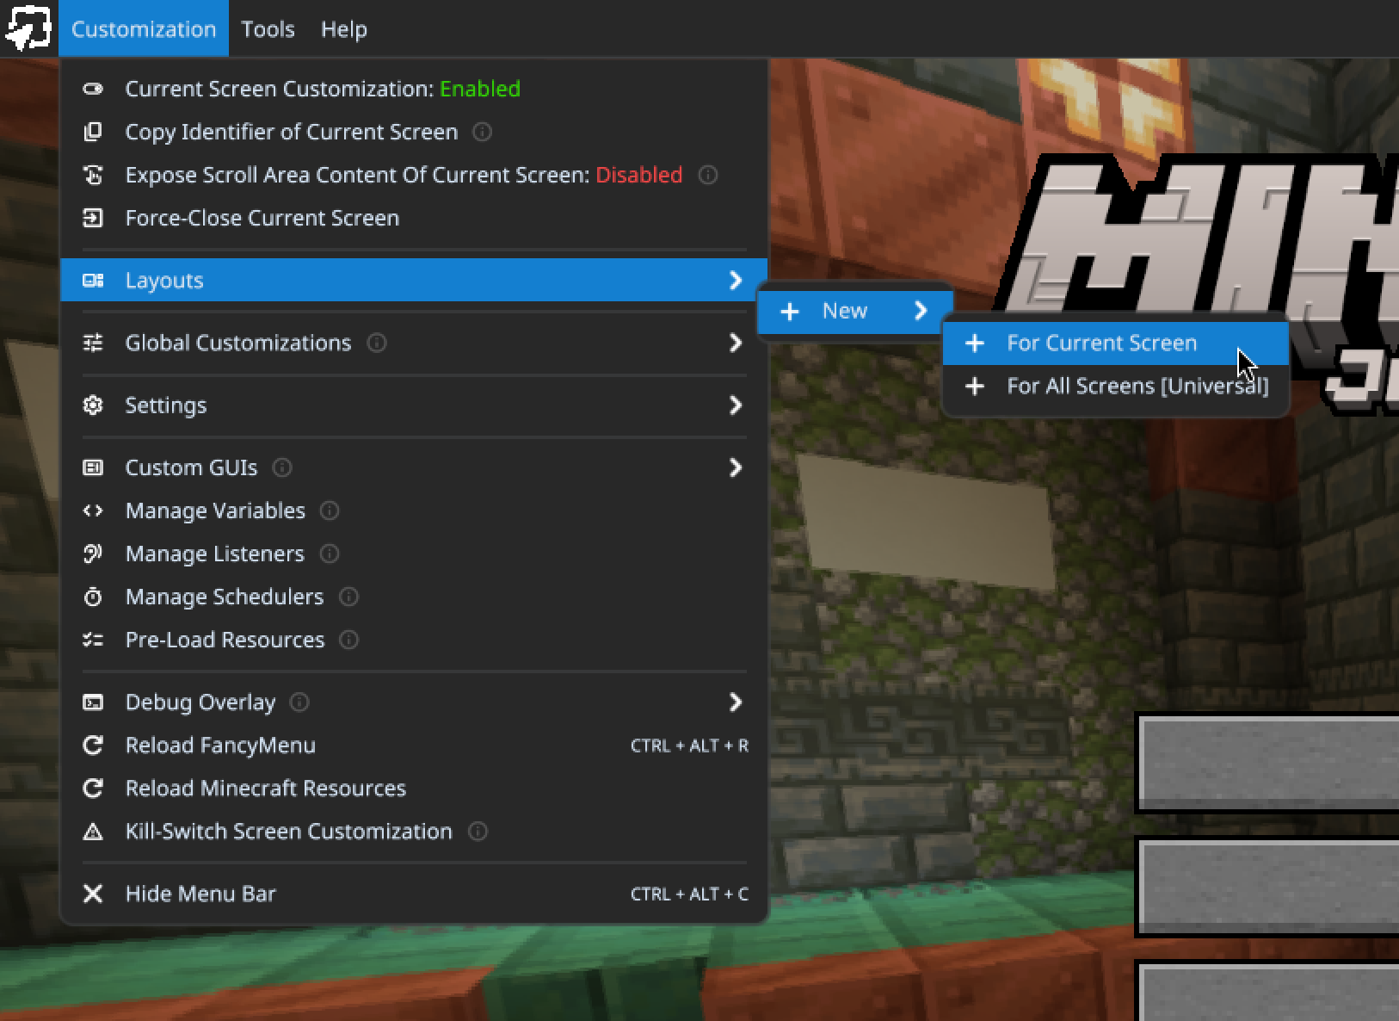Expand the Settings submenu arrow
Screen dimensions: 1399x1021
click(x=736, y=405)
